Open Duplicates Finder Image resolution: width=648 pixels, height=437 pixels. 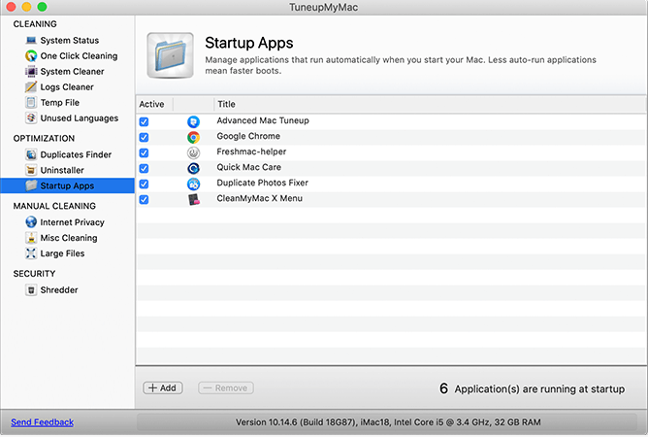[x=76, y=154]
